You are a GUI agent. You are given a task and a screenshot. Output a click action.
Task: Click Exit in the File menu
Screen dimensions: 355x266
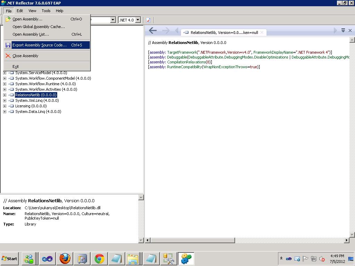click(15, 66)
